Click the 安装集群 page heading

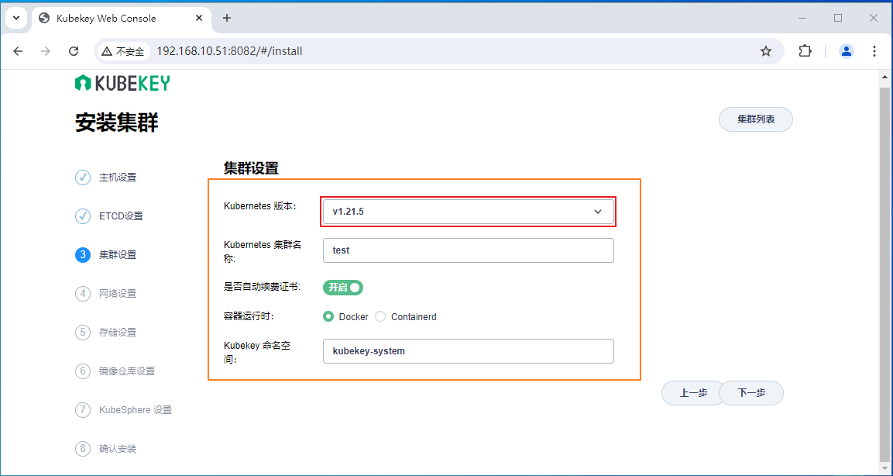(x=117, y=122)
